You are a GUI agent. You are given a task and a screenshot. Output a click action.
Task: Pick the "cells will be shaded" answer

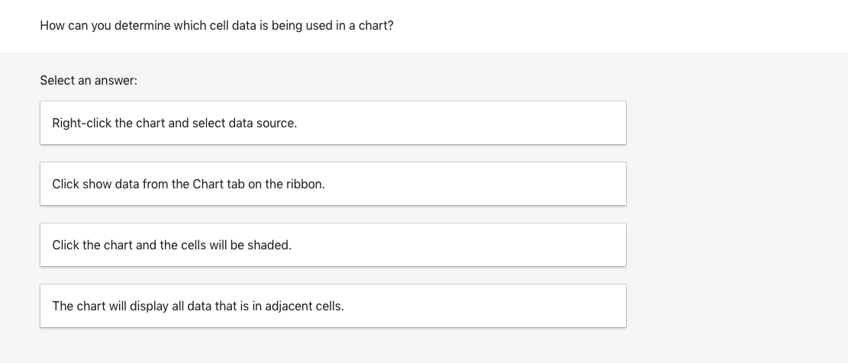click(x=333, y=245)
